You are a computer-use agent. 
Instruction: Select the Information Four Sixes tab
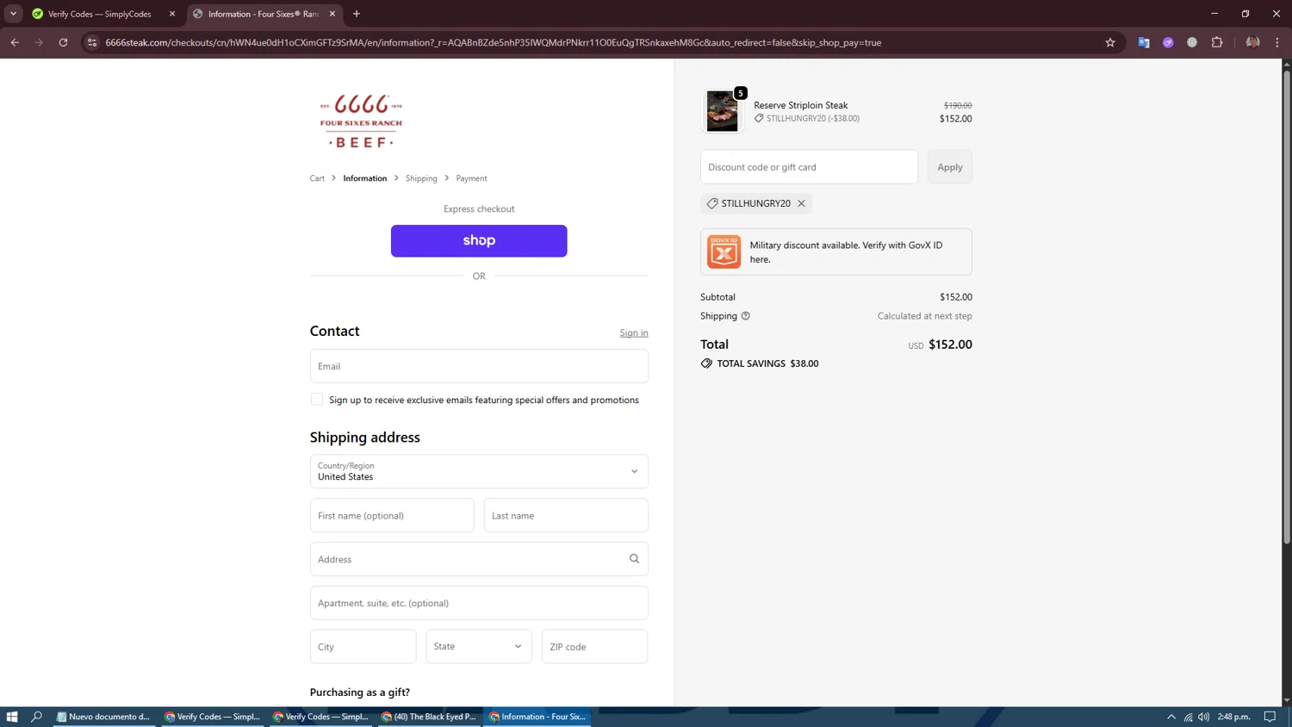pyautogui.click(x=264, y=14)
